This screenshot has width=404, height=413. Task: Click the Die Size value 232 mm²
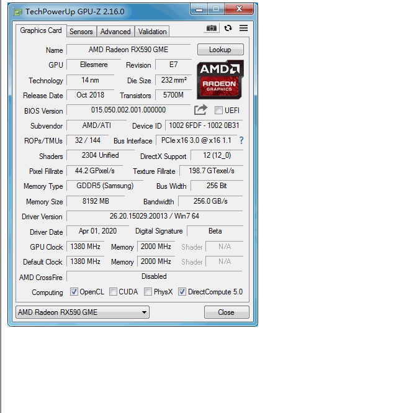173,80
